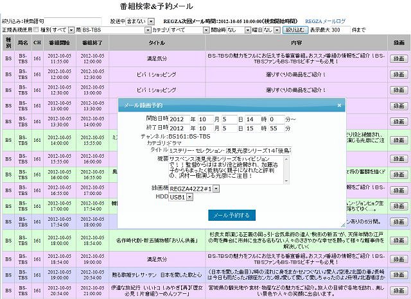Click 録画 button for 11:55 満足気分 row
411x299 pixels.
tap(399, 58)
